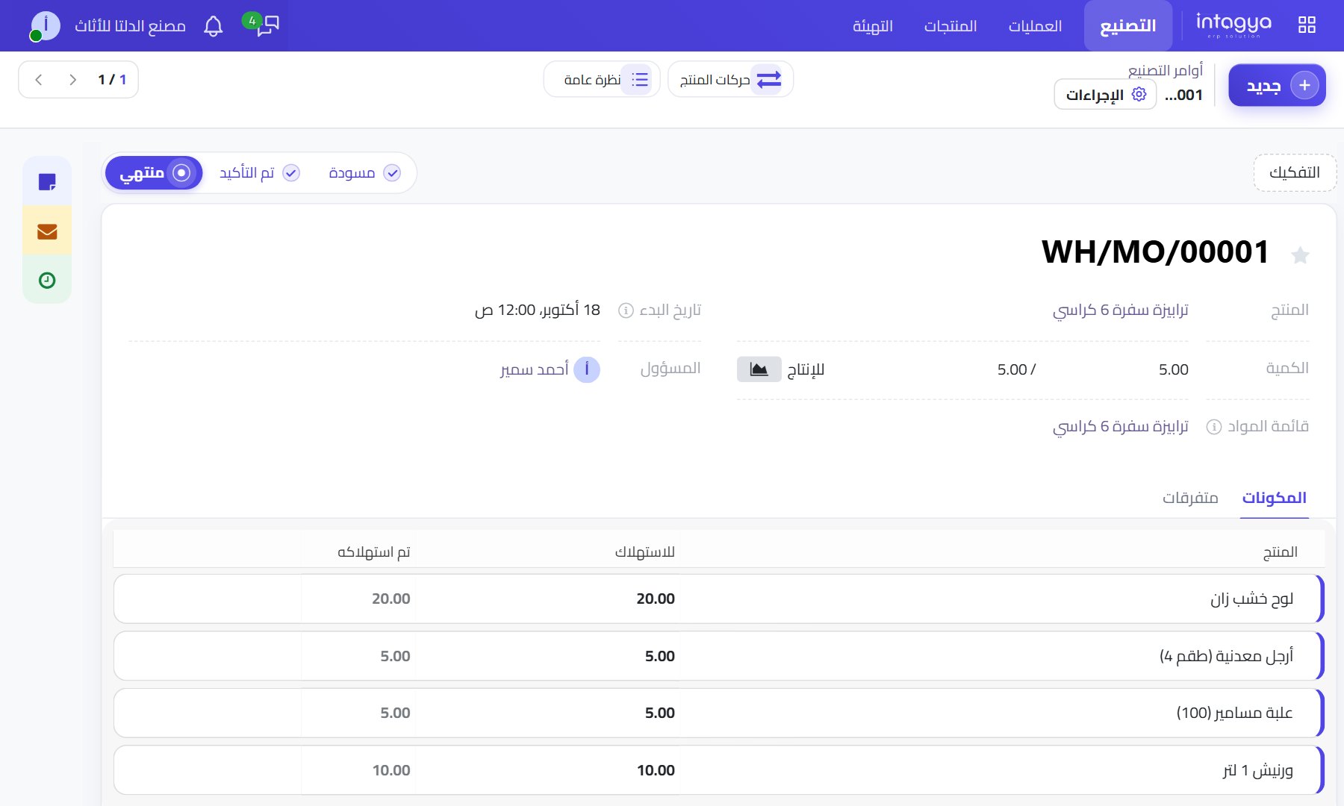Click the أحمد سمير responsible avatar
The height and width of the screenshot is (806, 1344).
pyautogui.click(x=587, y=369)
